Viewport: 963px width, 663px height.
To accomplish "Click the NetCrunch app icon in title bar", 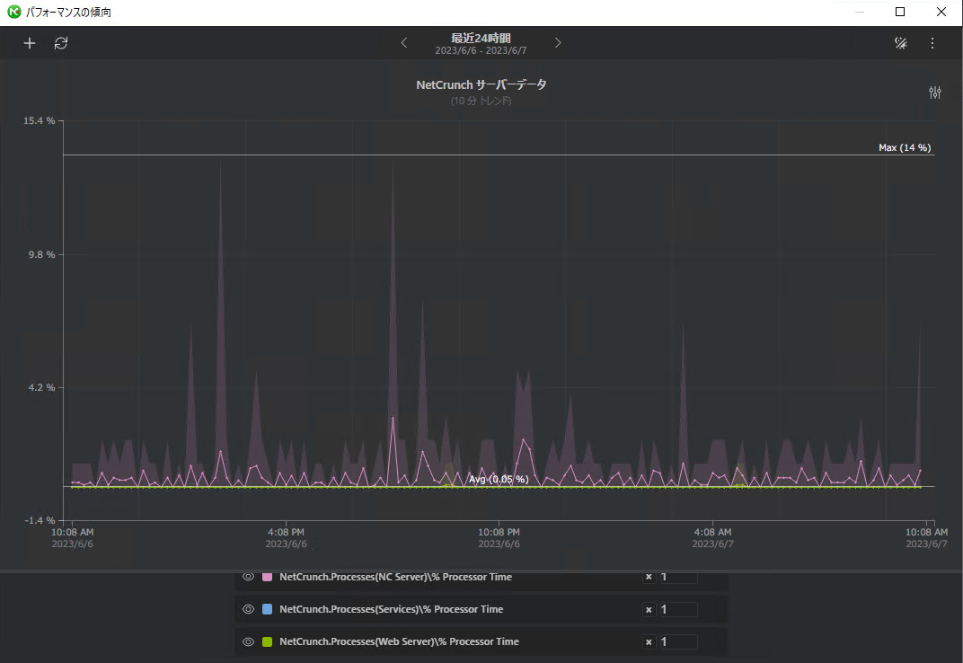I will click(x=13, y=12).
